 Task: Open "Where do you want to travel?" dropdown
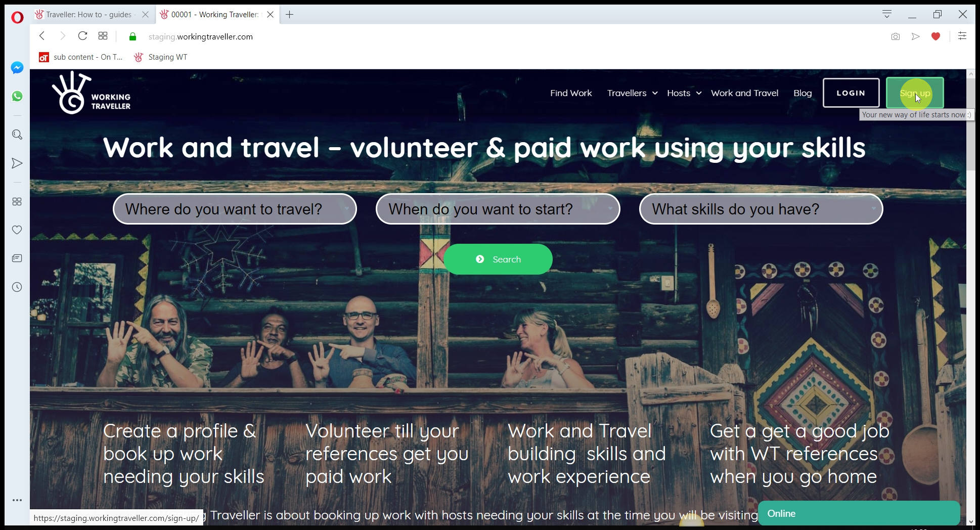point(235,209)
